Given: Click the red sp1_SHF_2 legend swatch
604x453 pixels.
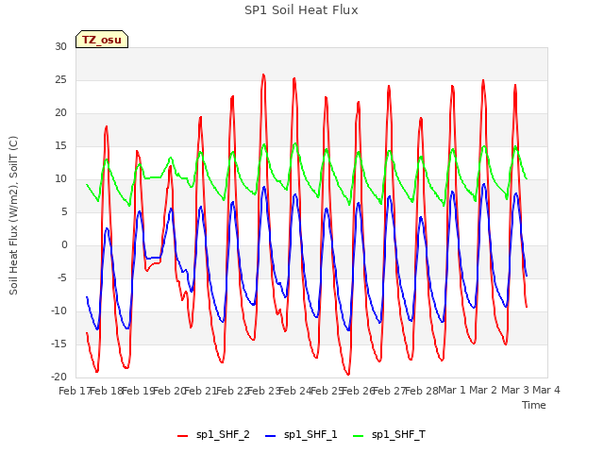Looking at the screenshot, I should coord(182,436).
